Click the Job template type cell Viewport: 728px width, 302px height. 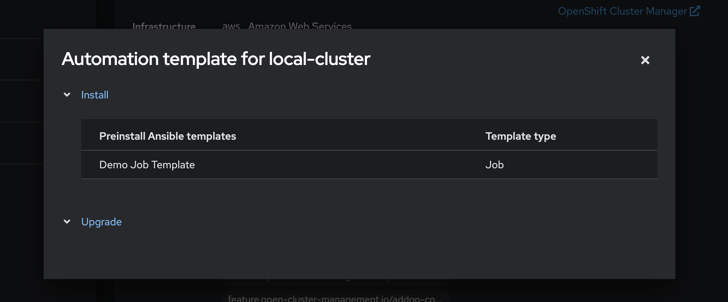coord(494,165)
